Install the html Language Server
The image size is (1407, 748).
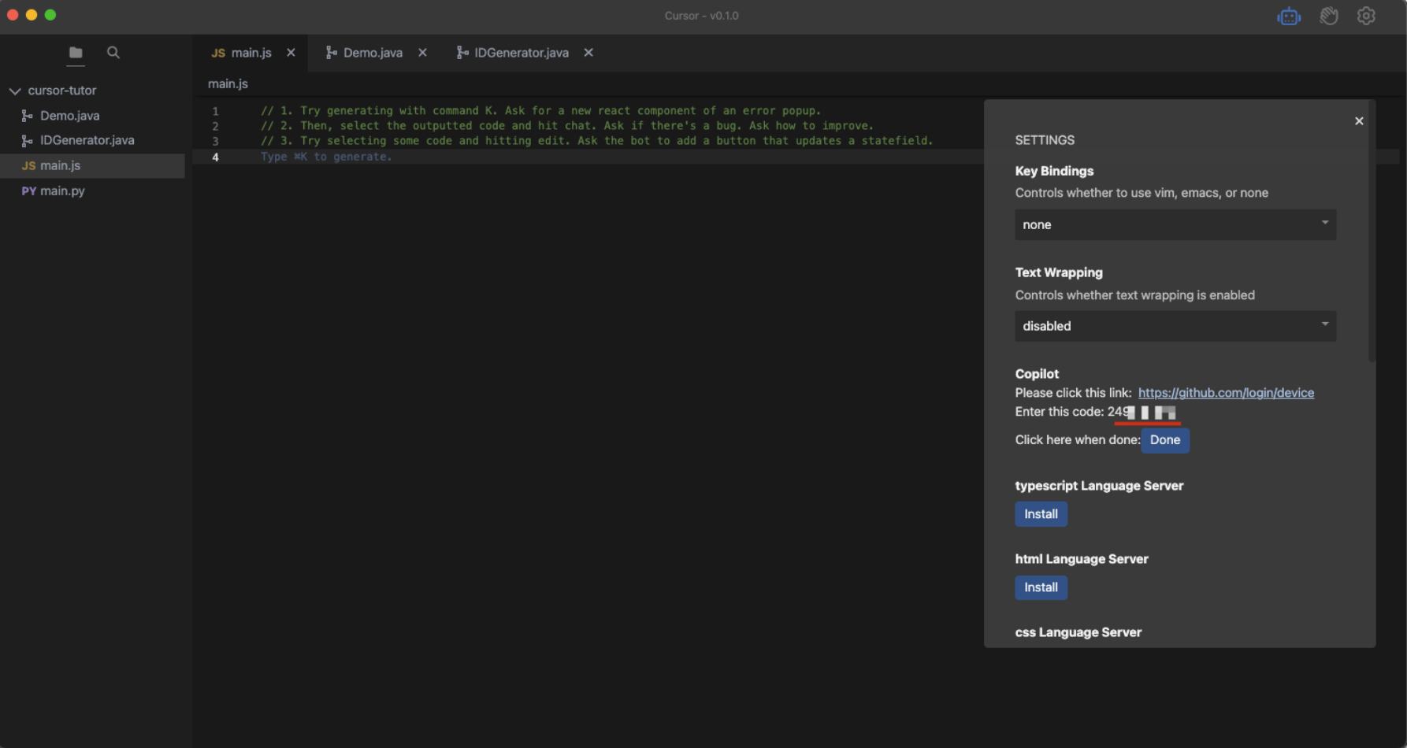pos(1041,587)
